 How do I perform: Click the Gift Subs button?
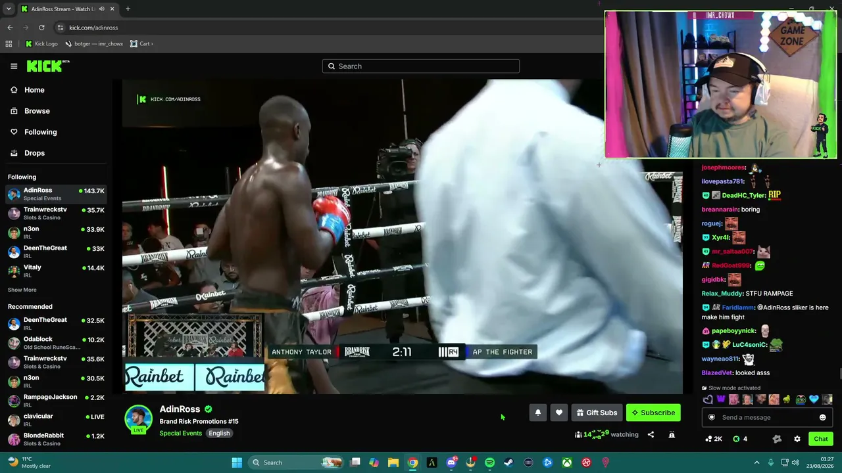(597, 413)
